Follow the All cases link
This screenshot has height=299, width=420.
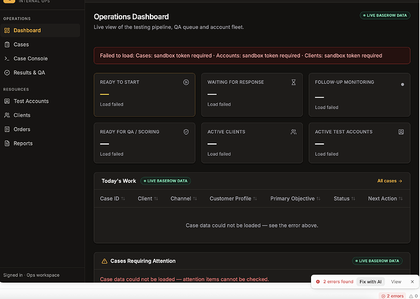pyautogui.click(x=390, y=181)
